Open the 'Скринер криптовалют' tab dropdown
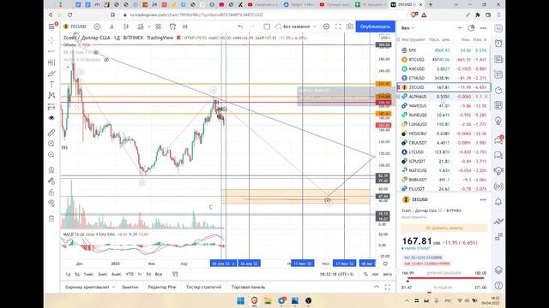 (x=90, y=287)
